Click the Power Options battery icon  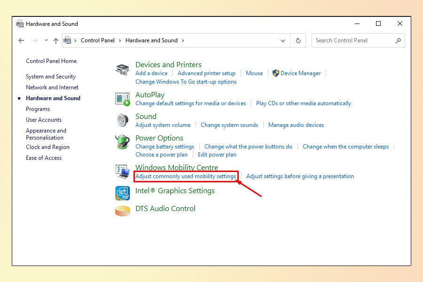click(122, 141)
